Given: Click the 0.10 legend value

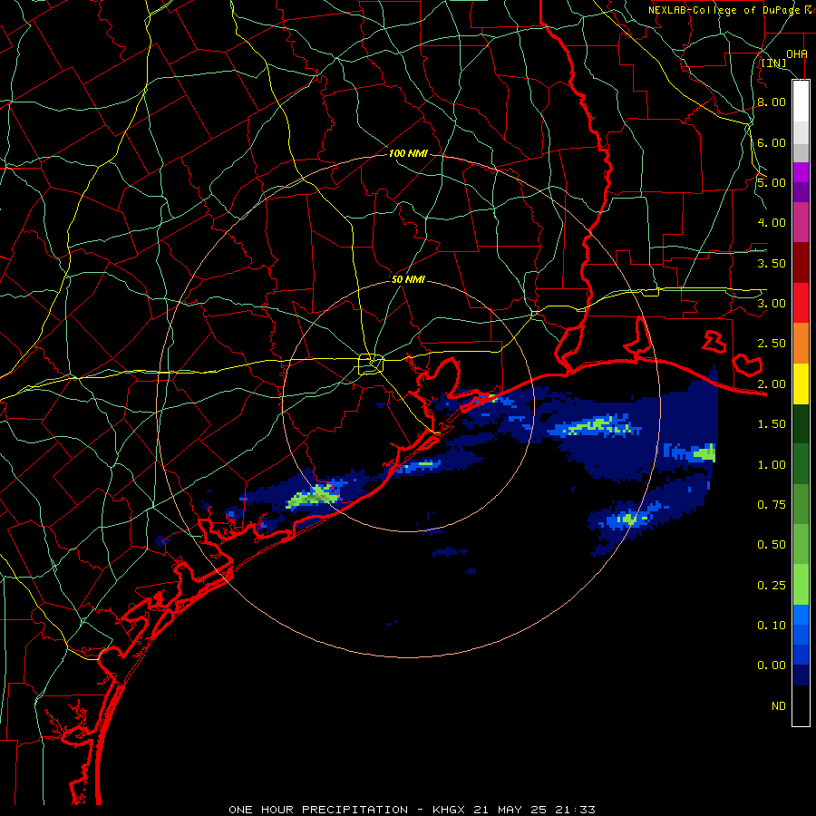Looking at the screenshot, I should click(772, 626).
